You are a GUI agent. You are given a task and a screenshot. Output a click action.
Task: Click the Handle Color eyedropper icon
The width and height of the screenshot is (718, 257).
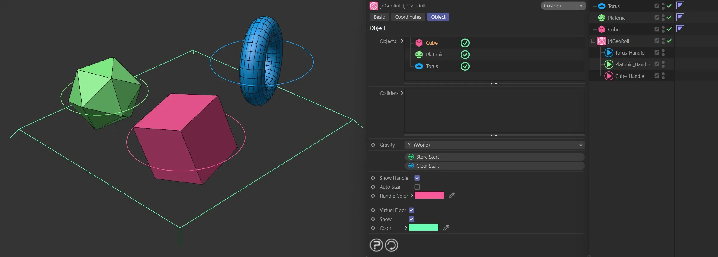(452, 196)
